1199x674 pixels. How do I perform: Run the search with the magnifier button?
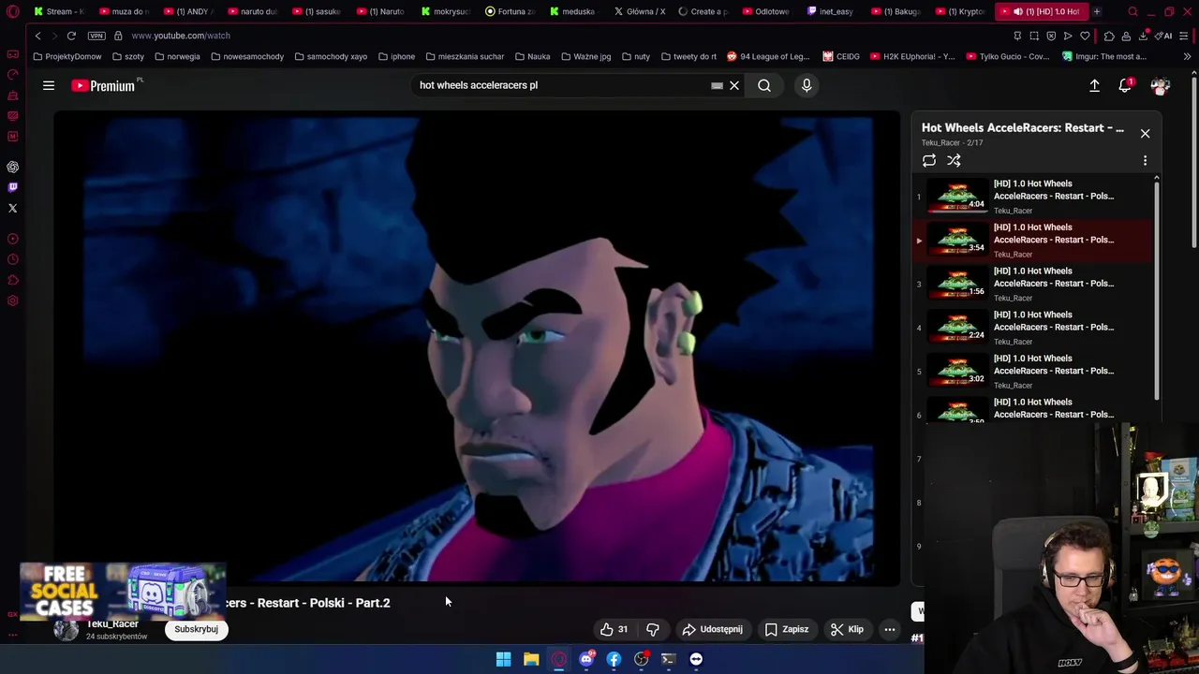pos(764,85)
